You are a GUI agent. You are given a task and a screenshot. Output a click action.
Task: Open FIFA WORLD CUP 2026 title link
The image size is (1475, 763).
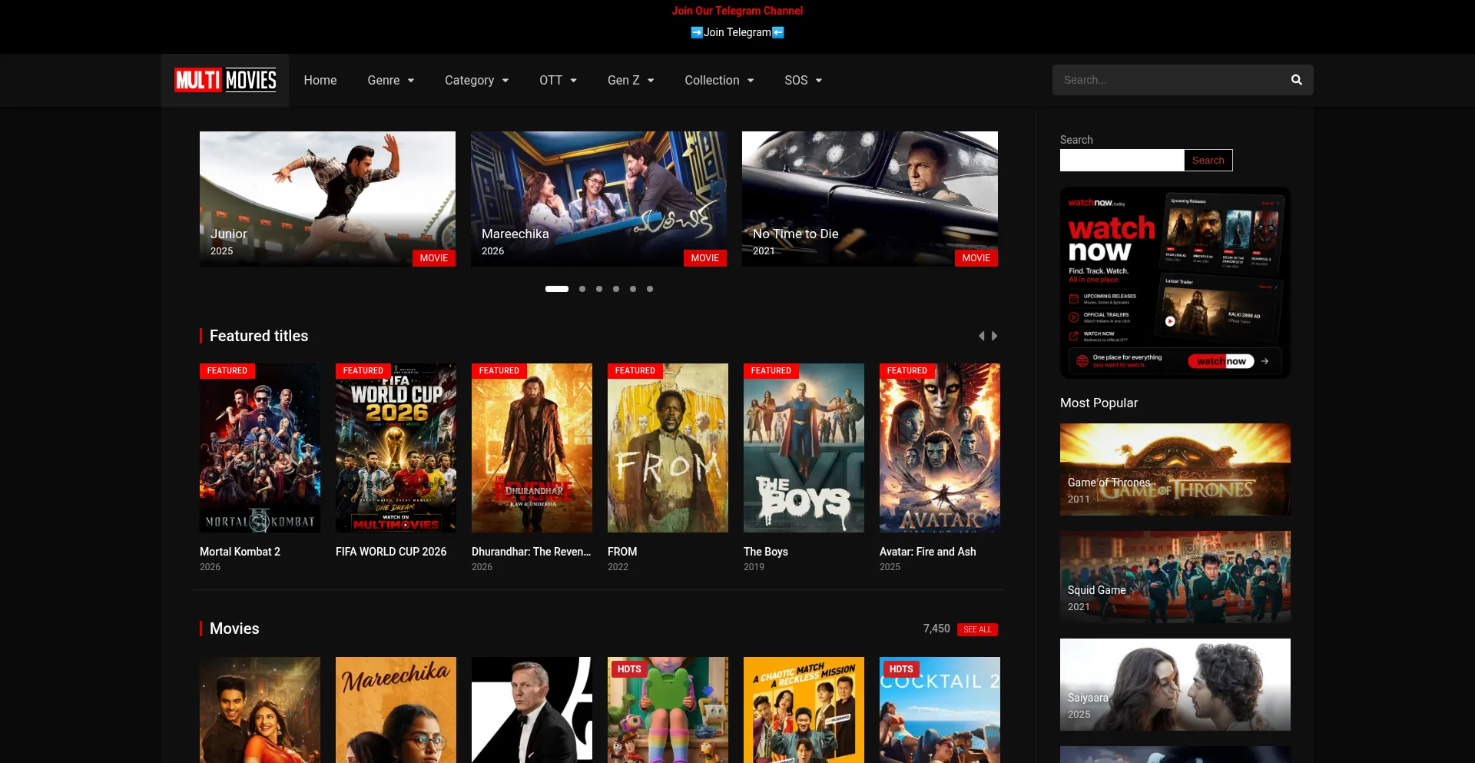(391, 552)
